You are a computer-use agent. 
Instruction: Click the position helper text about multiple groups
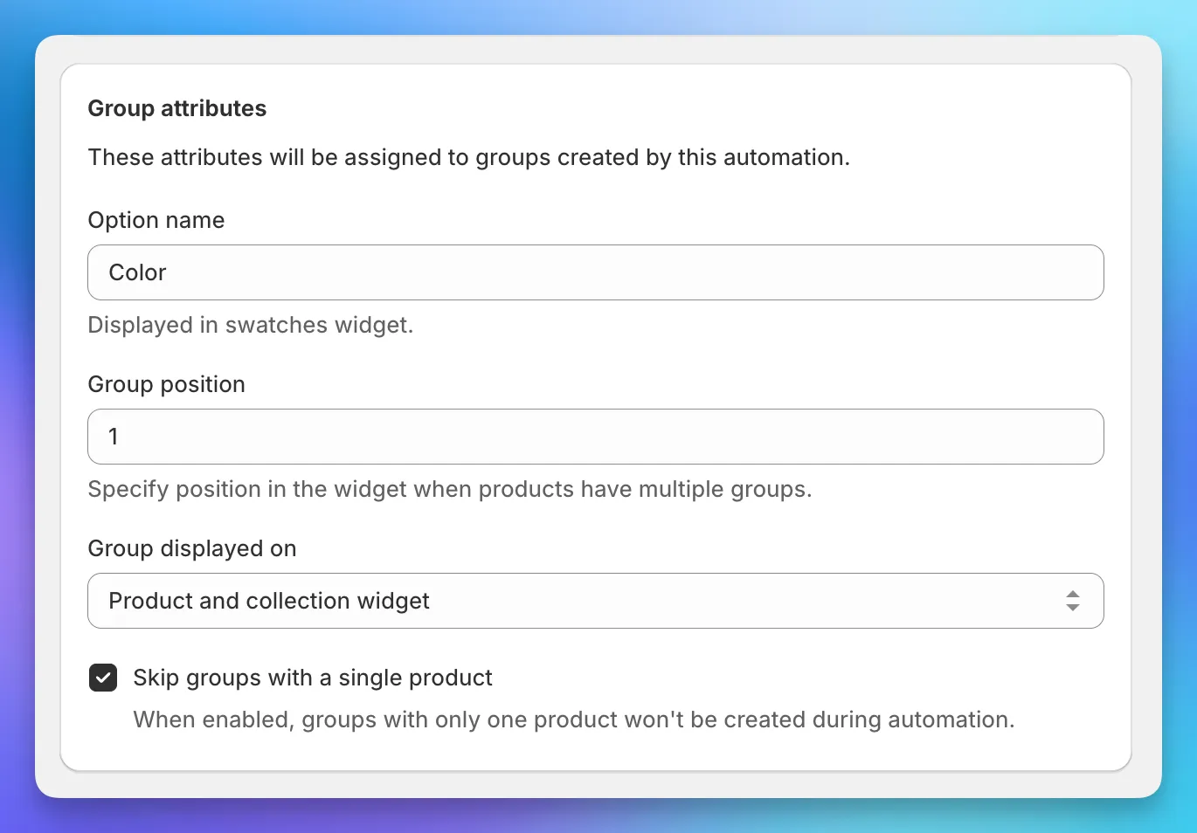pyautogui.click(x=449, y=489)
